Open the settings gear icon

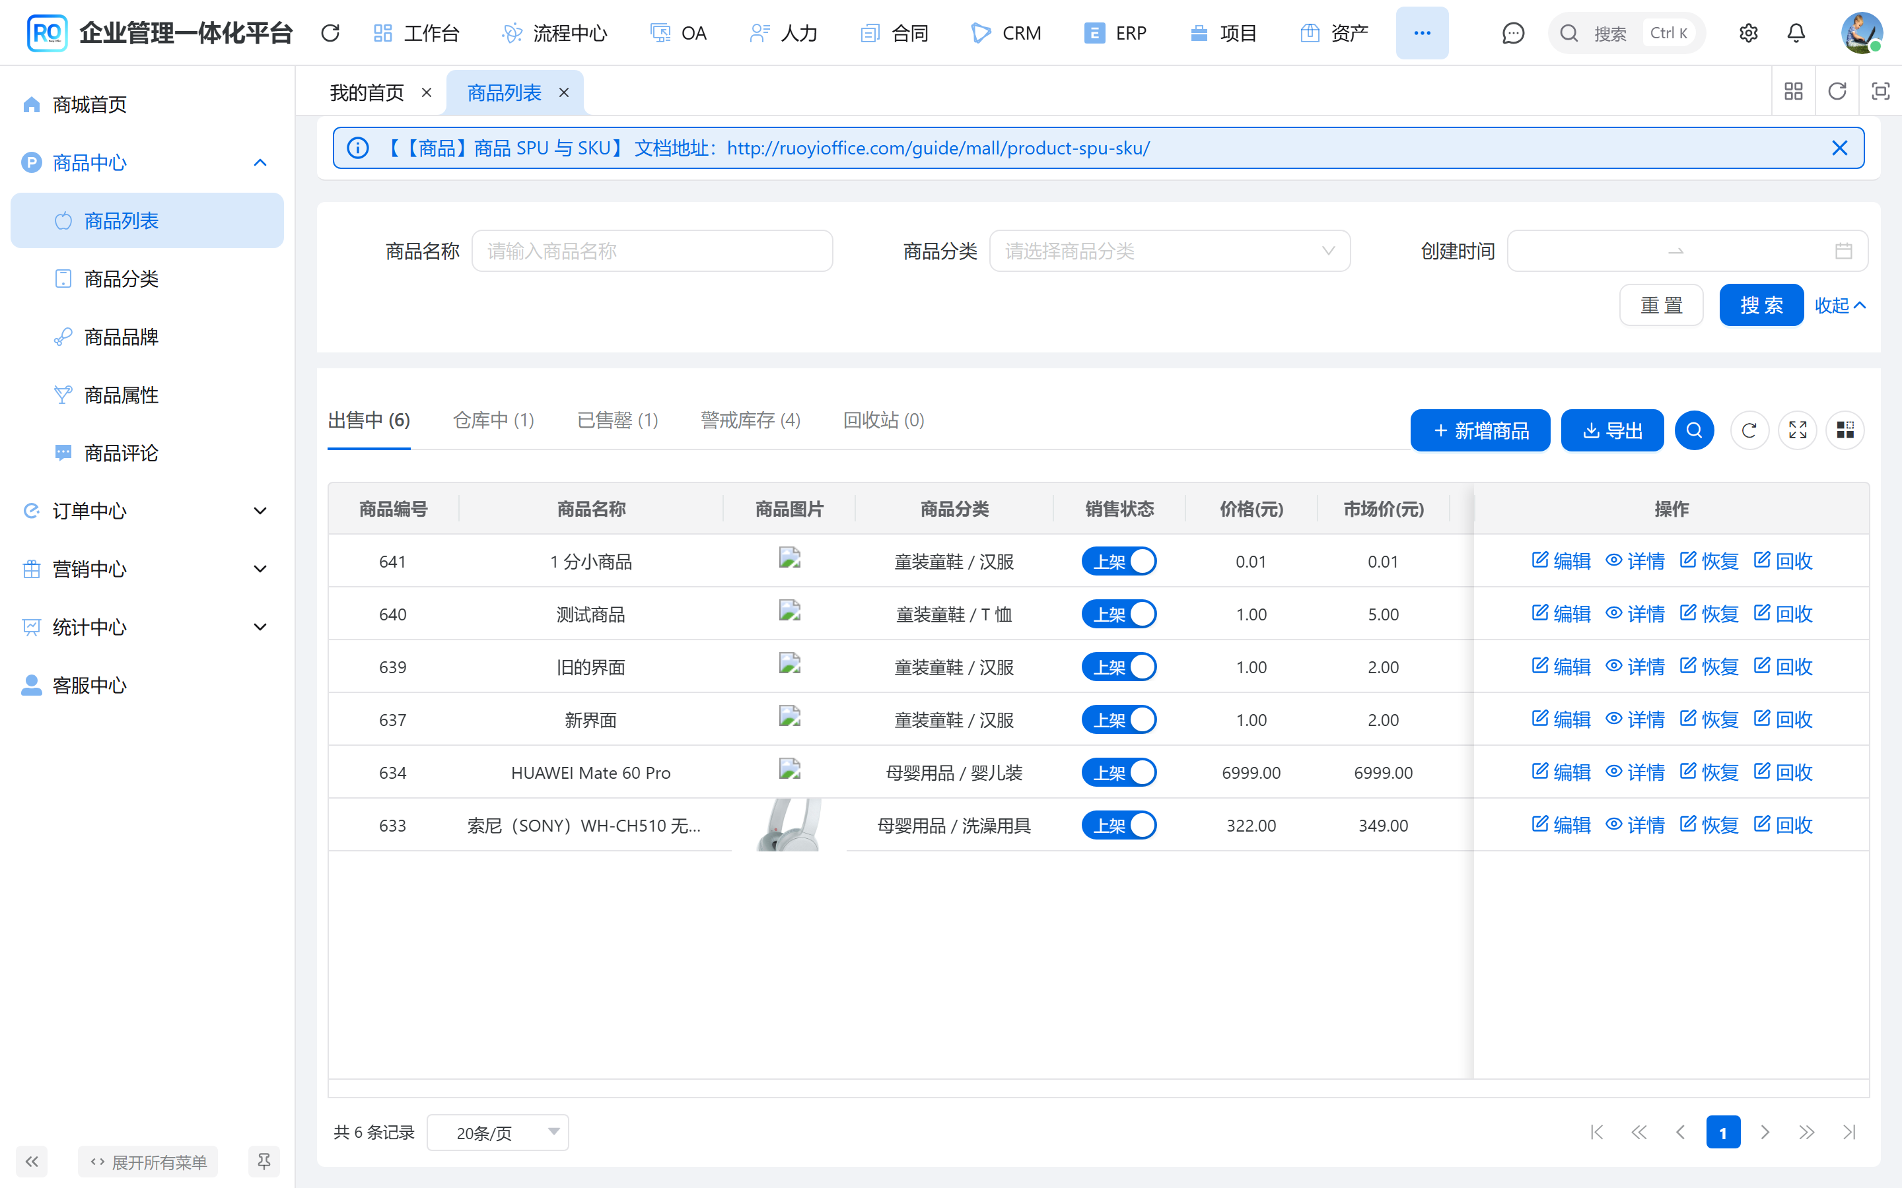coord(1748,33)
